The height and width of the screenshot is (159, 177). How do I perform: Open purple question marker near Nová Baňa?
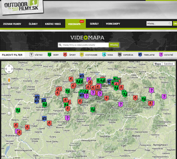click(x=67, y=118)
